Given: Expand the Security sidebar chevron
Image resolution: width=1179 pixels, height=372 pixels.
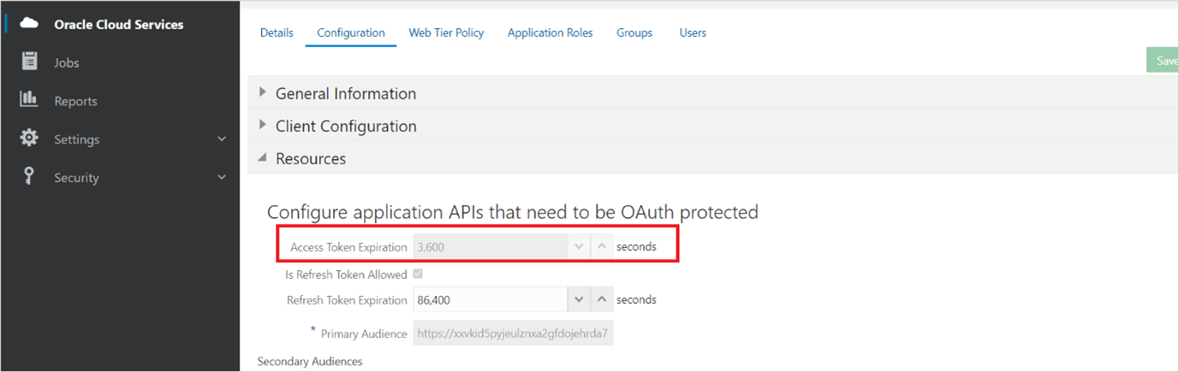Looking at the screenshot, I should 222,177.
